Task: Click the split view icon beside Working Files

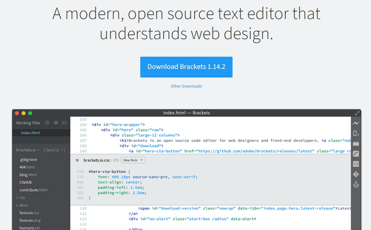Action: [x=64, y=123]
